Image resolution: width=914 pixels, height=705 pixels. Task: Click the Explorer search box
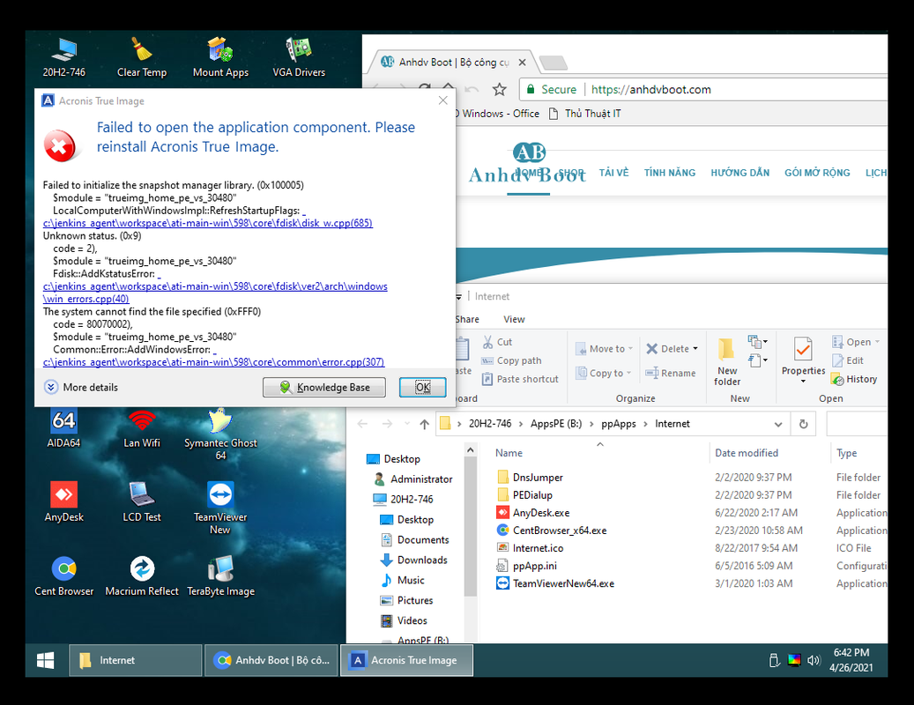tap(857, 424)
